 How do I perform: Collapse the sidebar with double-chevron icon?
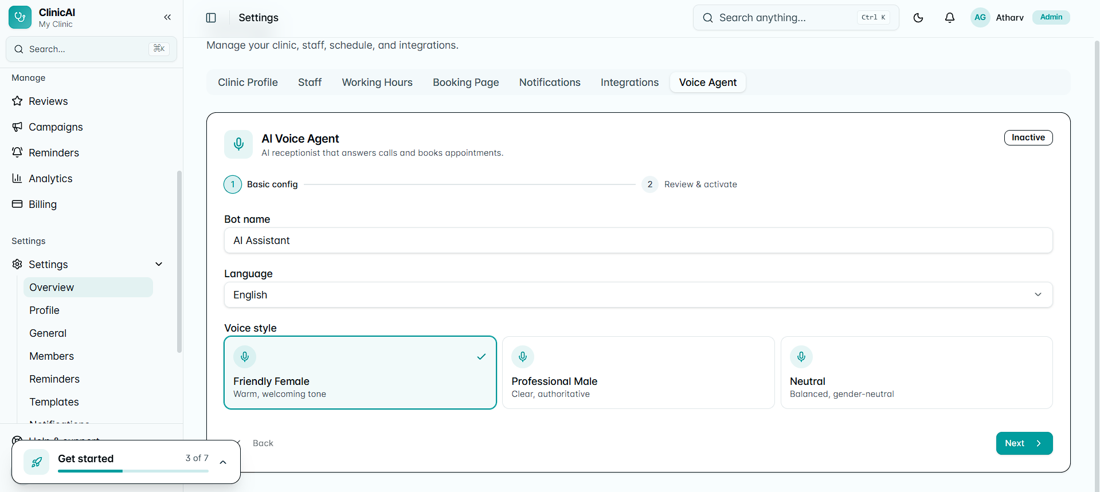pyautogui.click(x=167, y=17)
